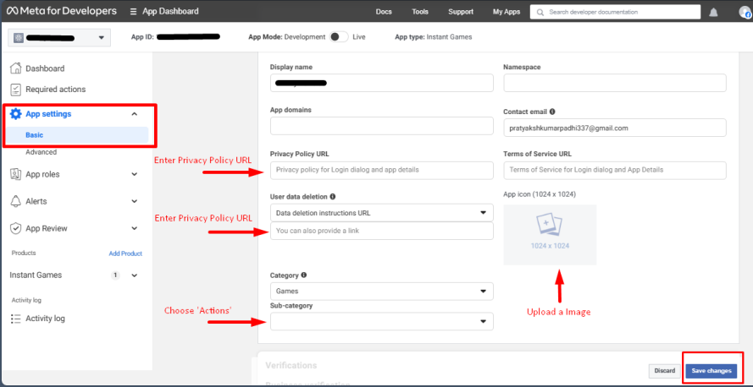Viewport: 753px width, 387px height.
Task: Open Support in the top navigation
Action: (461, 12)
